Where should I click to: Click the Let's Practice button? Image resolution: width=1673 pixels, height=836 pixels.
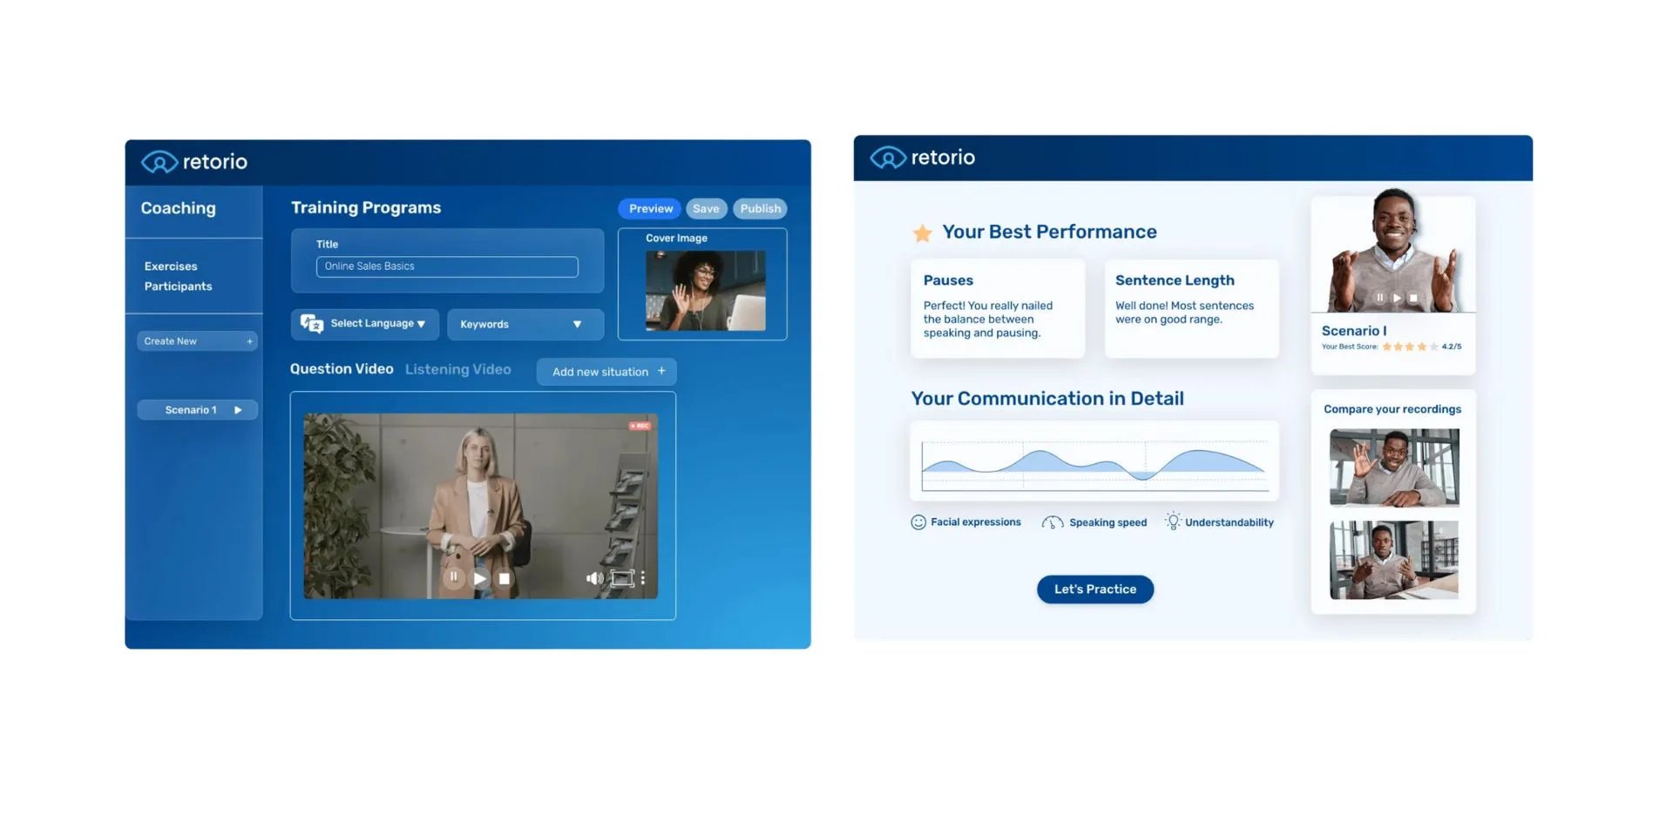1094,589
